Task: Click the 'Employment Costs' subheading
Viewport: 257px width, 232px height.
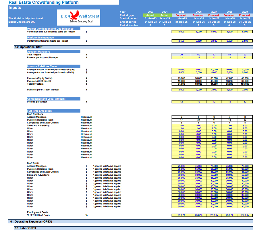Action: [37, 212]
